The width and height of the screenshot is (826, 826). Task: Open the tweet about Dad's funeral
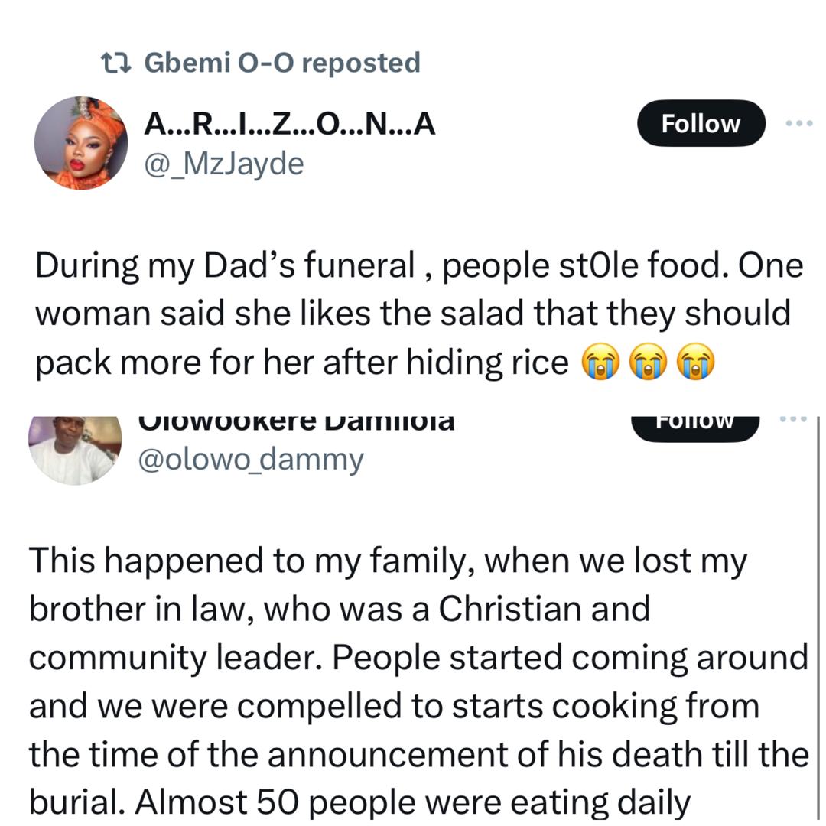point(413,315)
